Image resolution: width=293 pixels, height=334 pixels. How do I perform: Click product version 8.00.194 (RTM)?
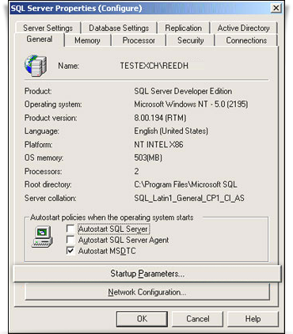pyautogui.click(x=160, y=118)
